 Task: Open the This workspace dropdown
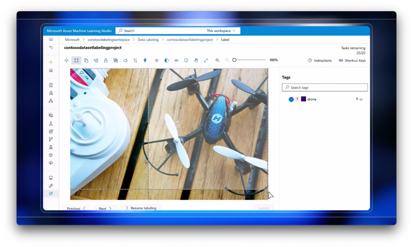point(221,31)
